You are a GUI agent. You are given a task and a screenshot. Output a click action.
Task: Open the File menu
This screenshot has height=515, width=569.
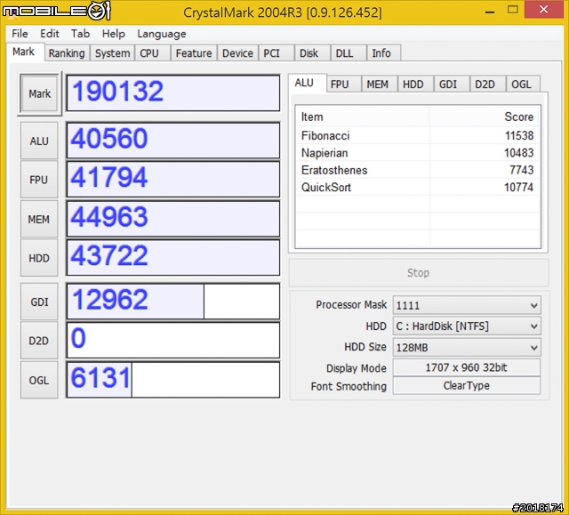pos(20,34)
